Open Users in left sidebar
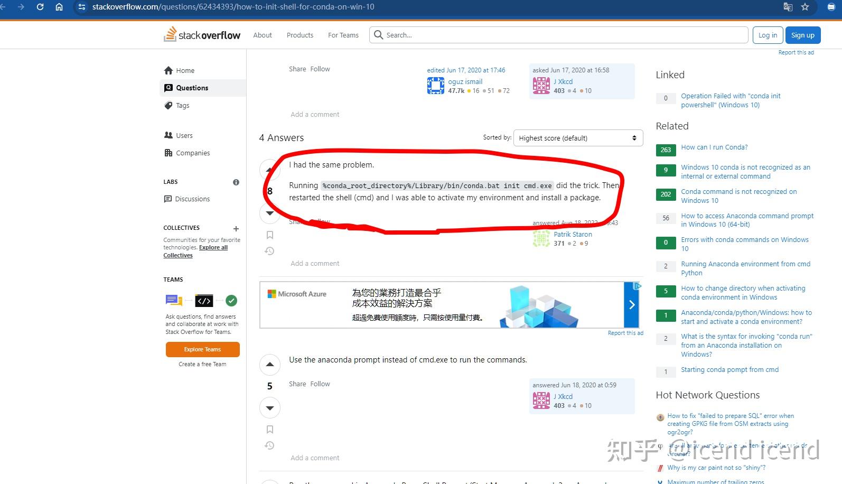 click(x=203, y=135)
